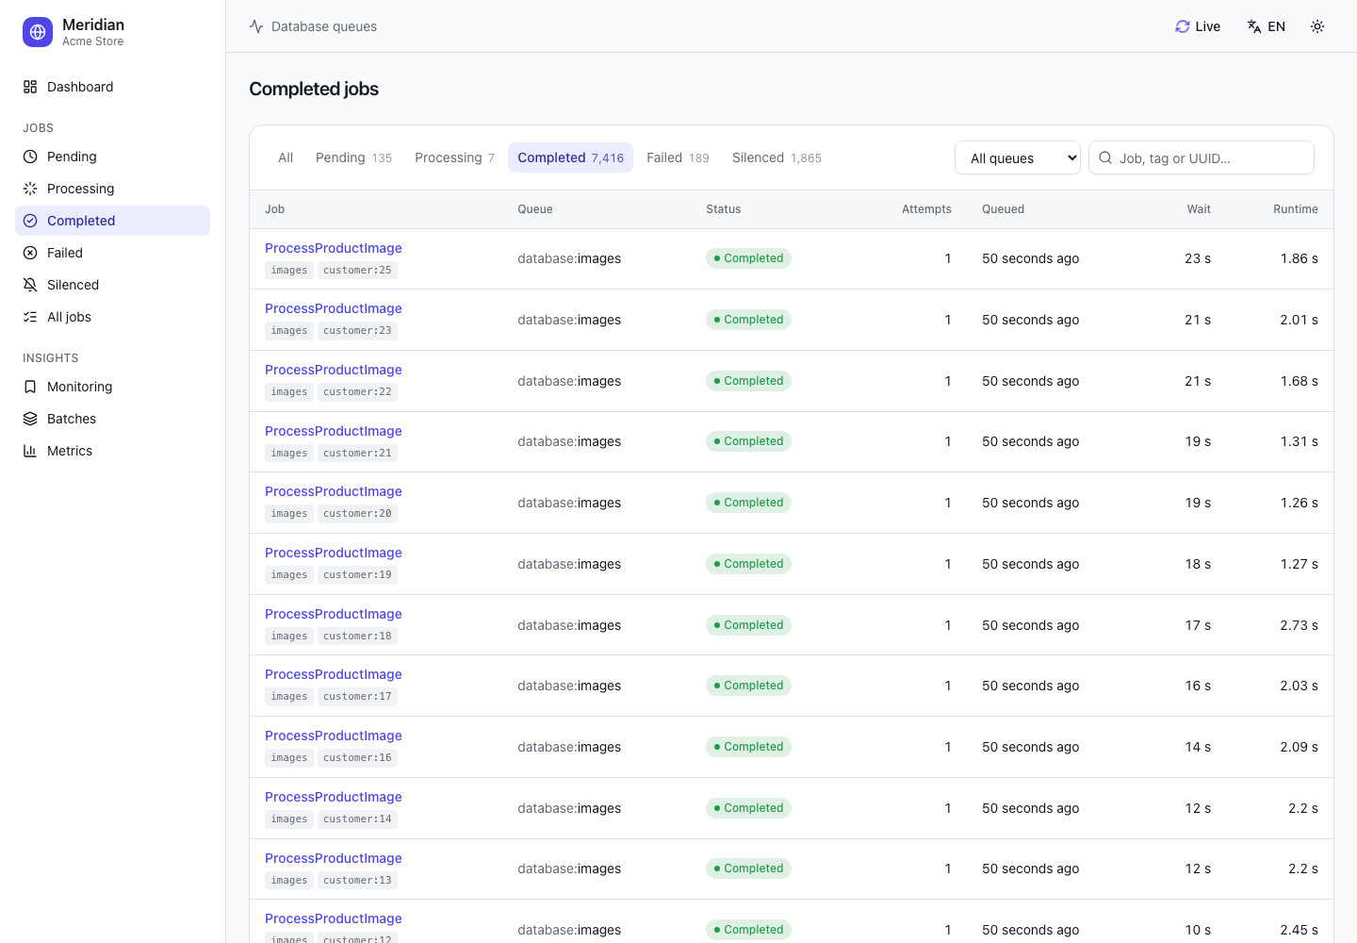The width and height of the screenshot is (1357, 943).
Task: Switch to Failed 189 tab
Action: coord(678,157)
